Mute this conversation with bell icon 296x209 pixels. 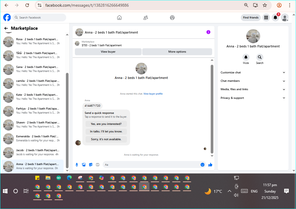(x=246, y=57)
